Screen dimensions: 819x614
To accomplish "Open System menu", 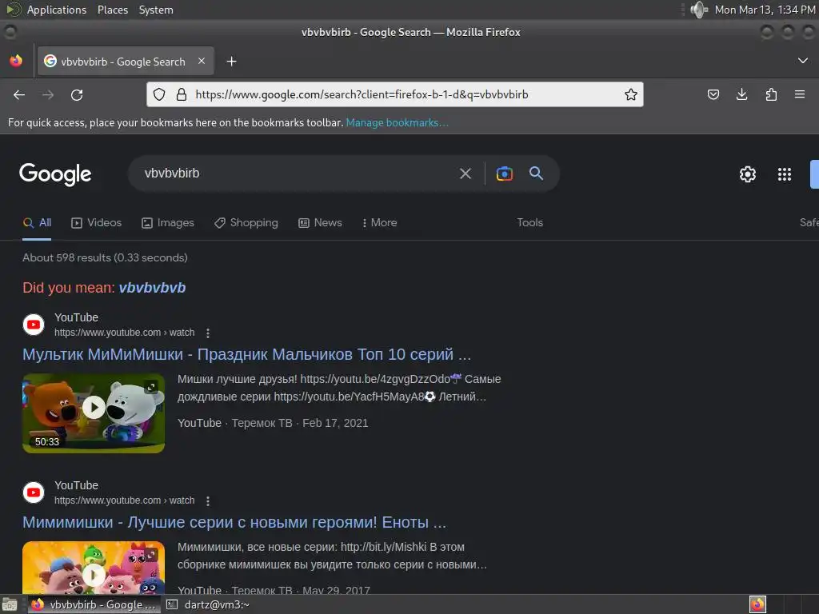I will click(156, 10).
